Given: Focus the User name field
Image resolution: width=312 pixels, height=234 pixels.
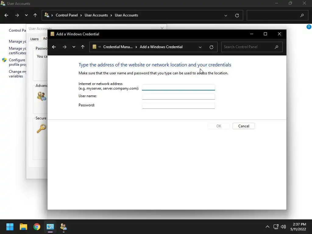Looking at the screenshot, I should 179,97.
